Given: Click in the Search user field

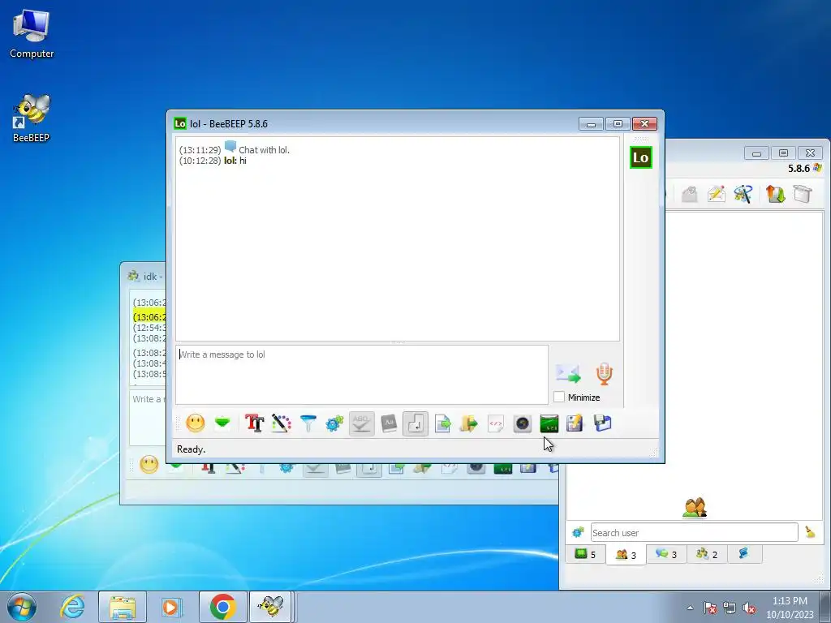Looking at the screenshot, I should [x=695, y=532].
